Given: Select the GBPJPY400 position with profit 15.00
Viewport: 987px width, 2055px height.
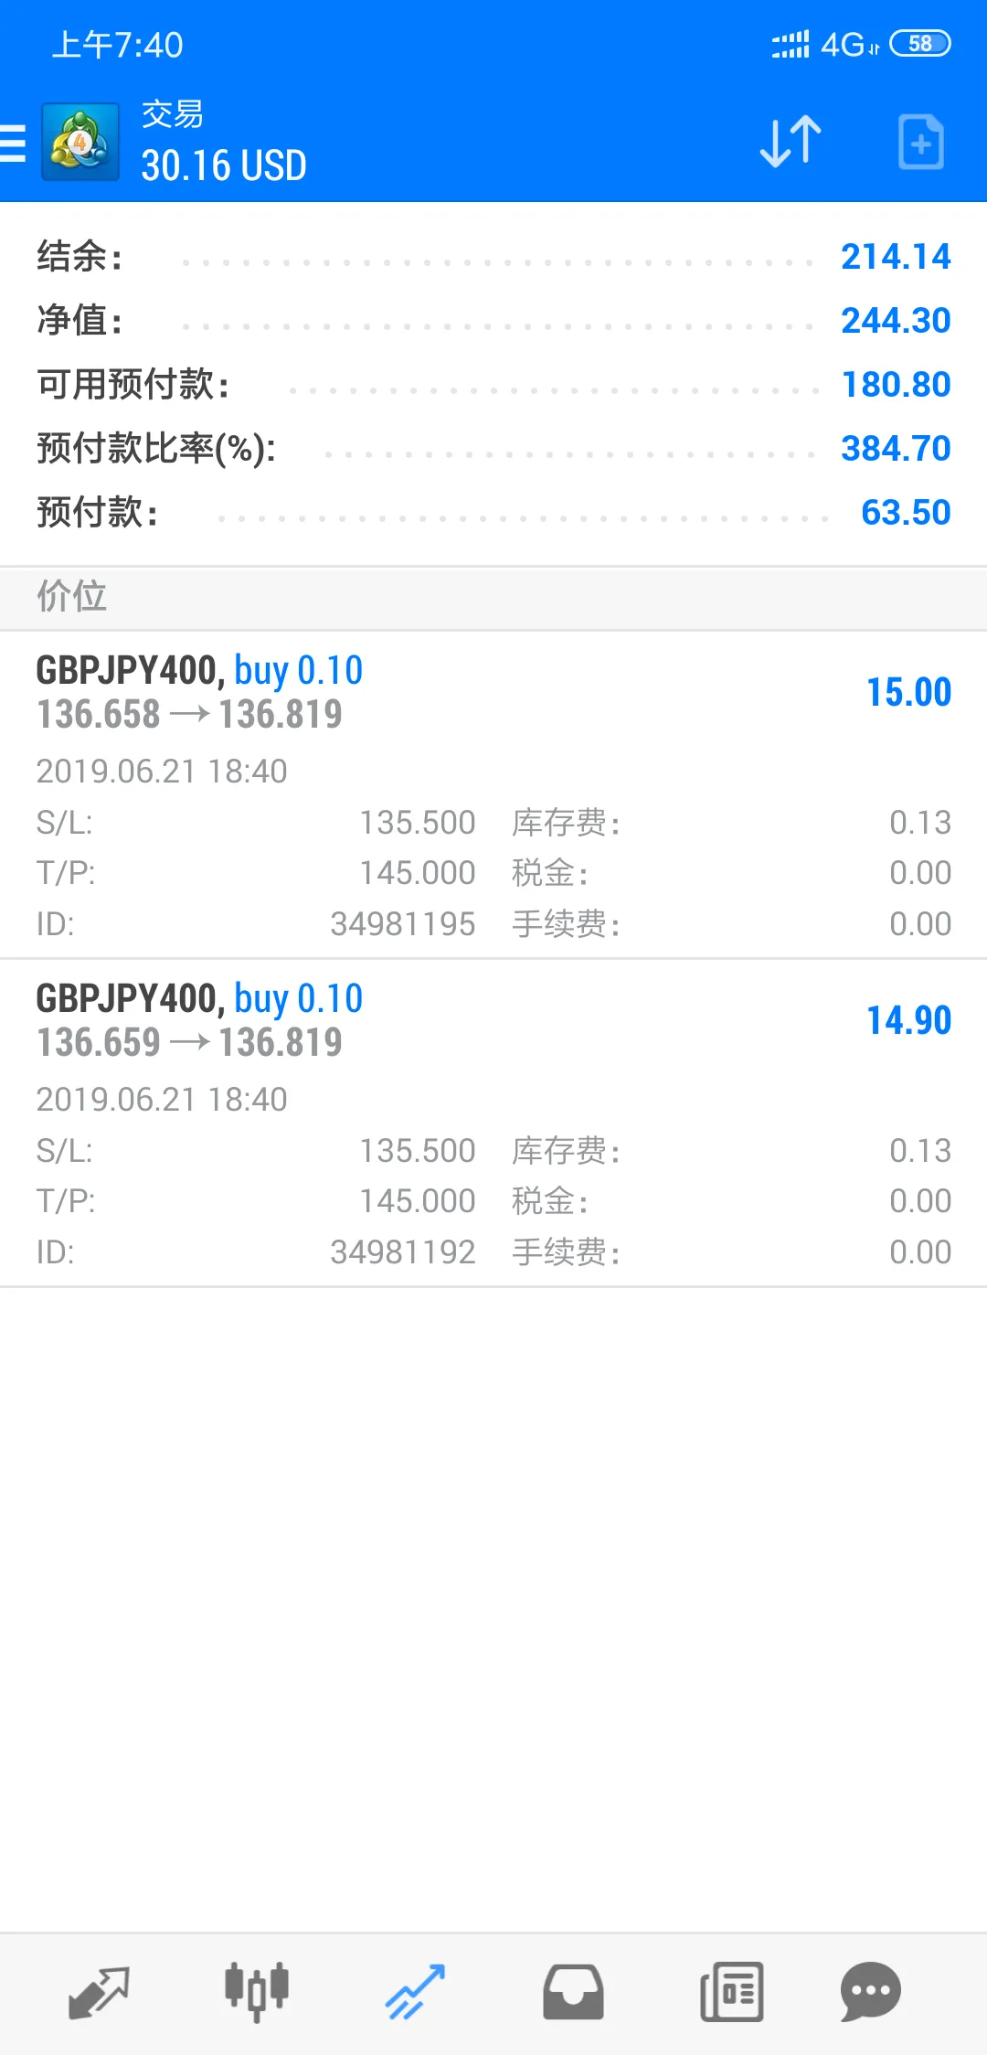Looking at the screenshot, I should [493, 794].
